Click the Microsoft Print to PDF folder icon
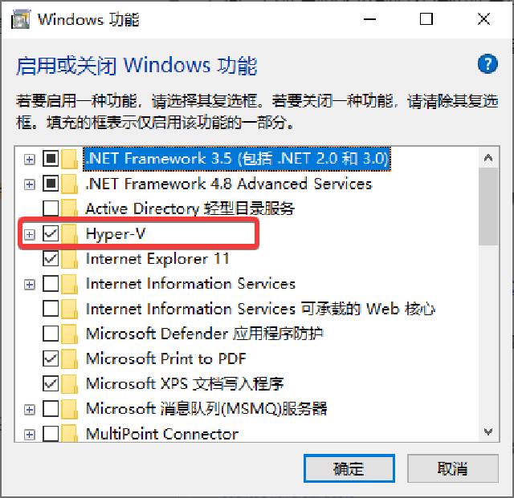 click(70, 358)
